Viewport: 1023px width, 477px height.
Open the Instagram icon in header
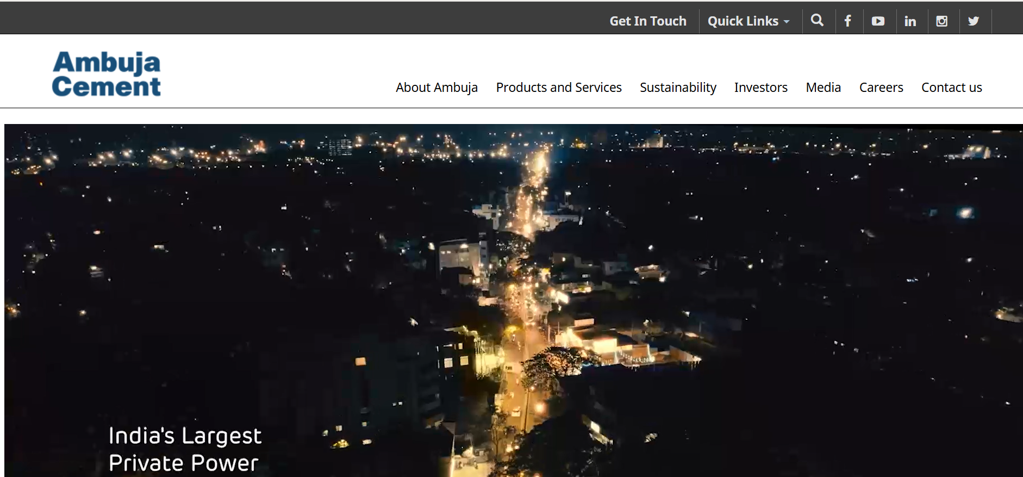coord(942,21)
